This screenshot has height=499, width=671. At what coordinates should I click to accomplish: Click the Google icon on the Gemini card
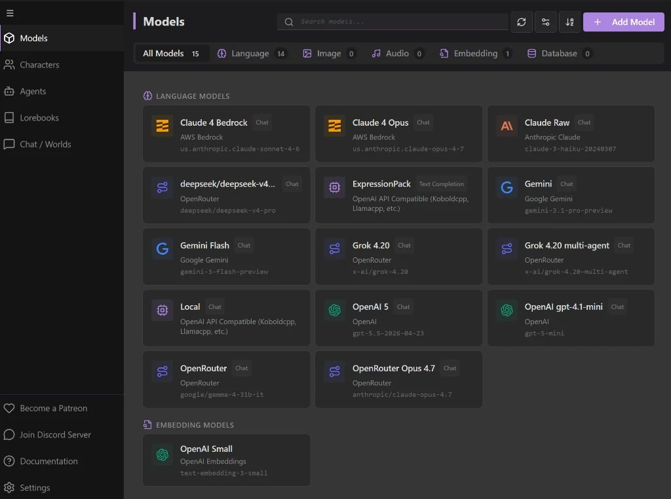tap(507, 187)
